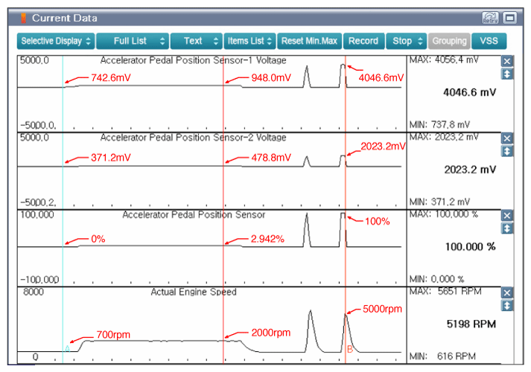This screenshot has width=531, height=372.
Task: Expand the Items List dropdown
Action: (x=249, y=41)
